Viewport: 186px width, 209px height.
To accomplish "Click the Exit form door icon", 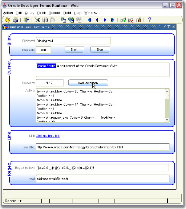I will point(27,20).
